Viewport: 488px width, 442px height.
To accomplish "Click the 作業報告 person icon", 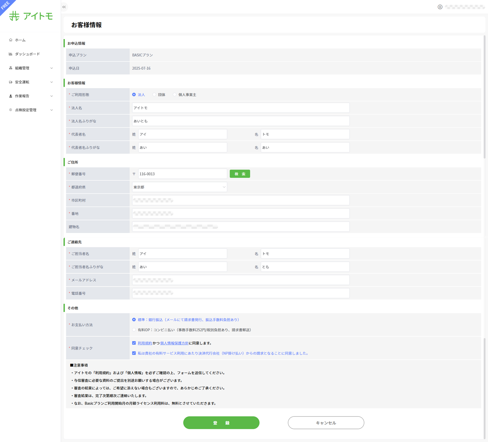I will pos(11,96).
